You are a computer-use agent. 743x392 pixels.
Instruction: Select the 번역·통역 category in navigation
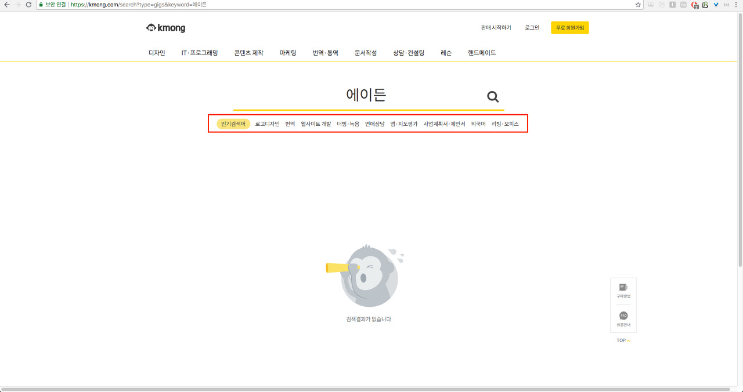[x=325, y=53]
